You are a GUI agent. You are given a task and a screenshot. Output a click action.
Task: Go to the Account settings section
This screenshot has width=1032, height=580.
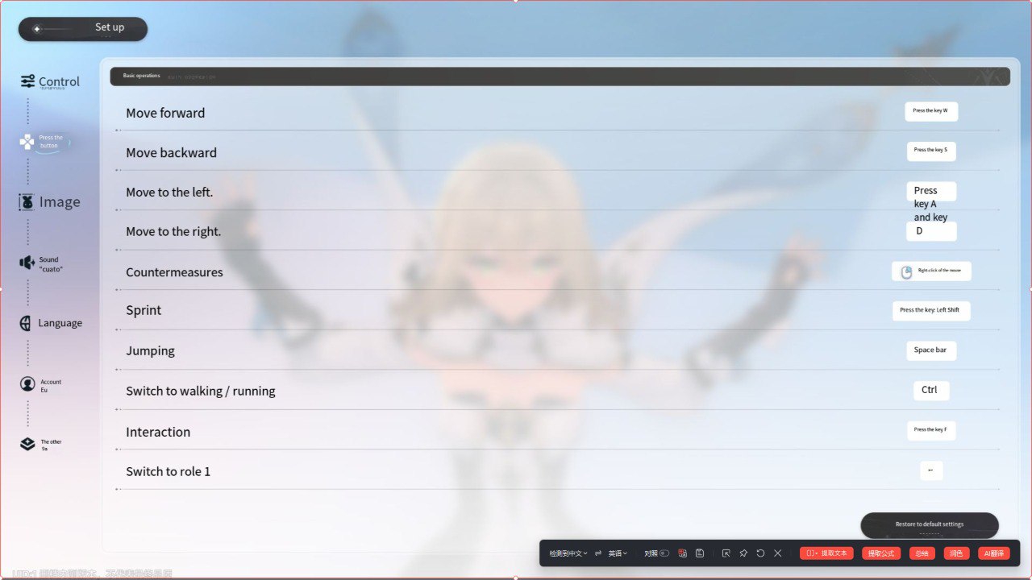(41, 385)
